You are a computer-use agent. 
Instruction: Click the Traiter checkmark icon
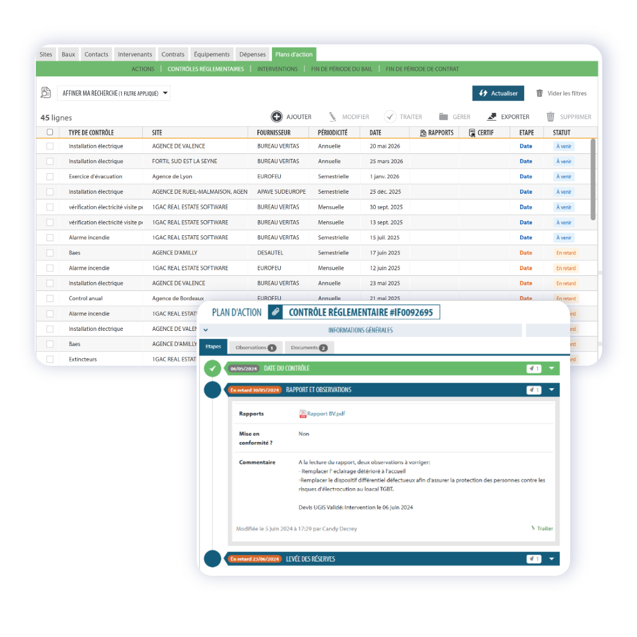[x=390, y=117]
